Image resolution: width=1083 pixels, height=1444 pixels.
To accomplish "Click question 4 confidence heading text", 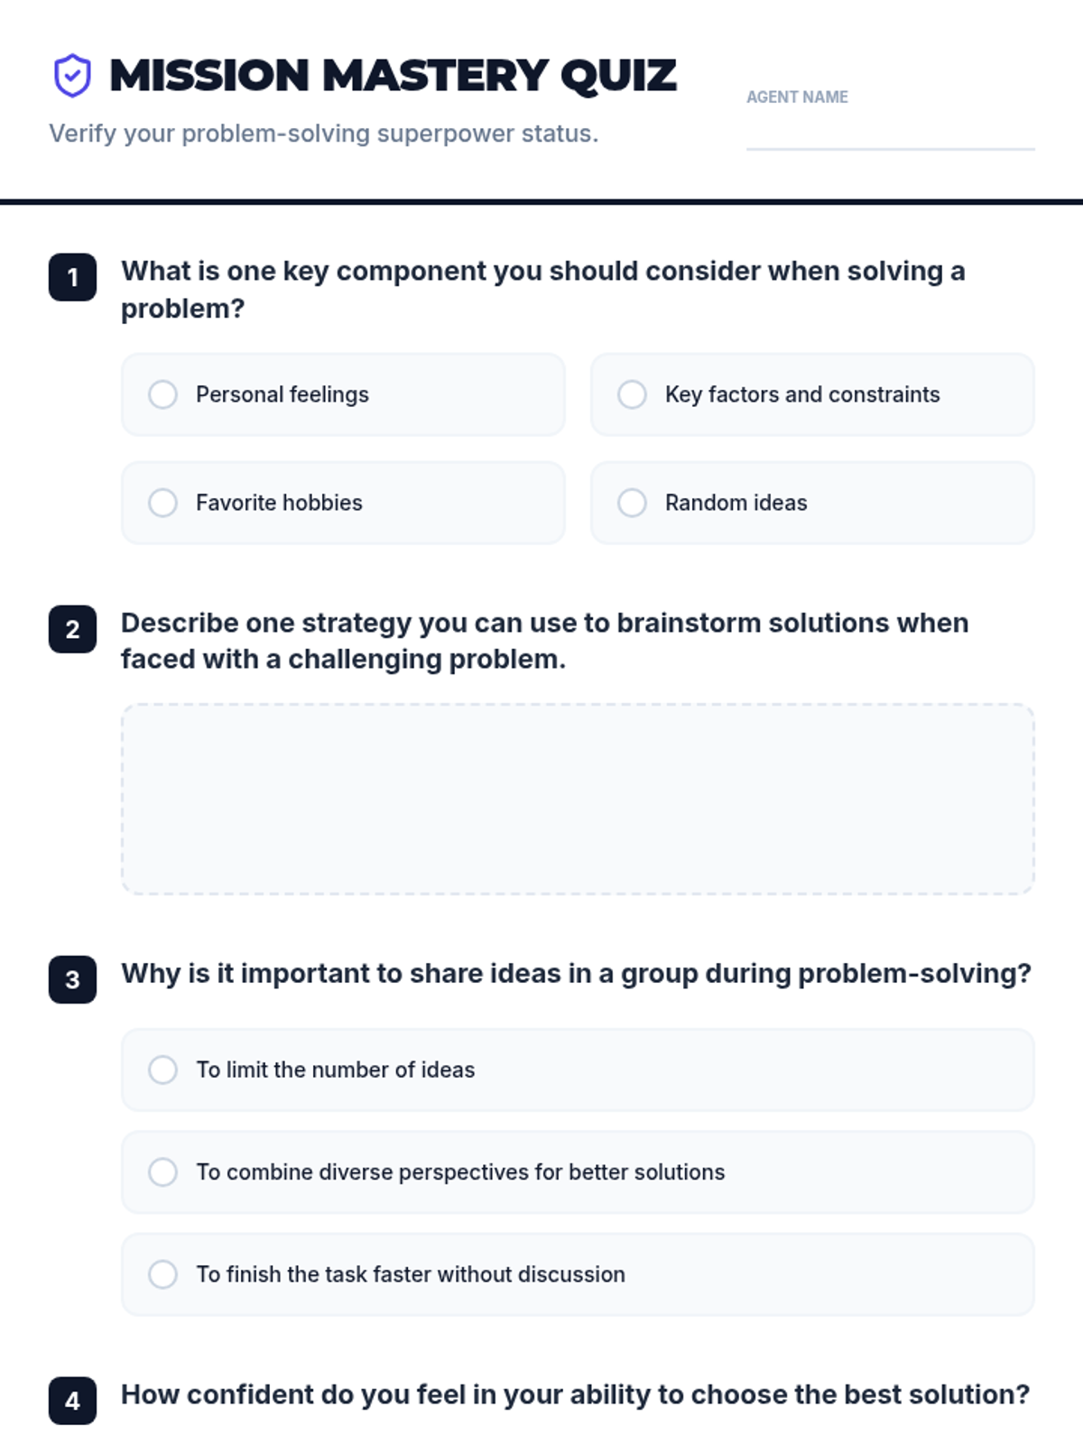I will (575, 1394).
